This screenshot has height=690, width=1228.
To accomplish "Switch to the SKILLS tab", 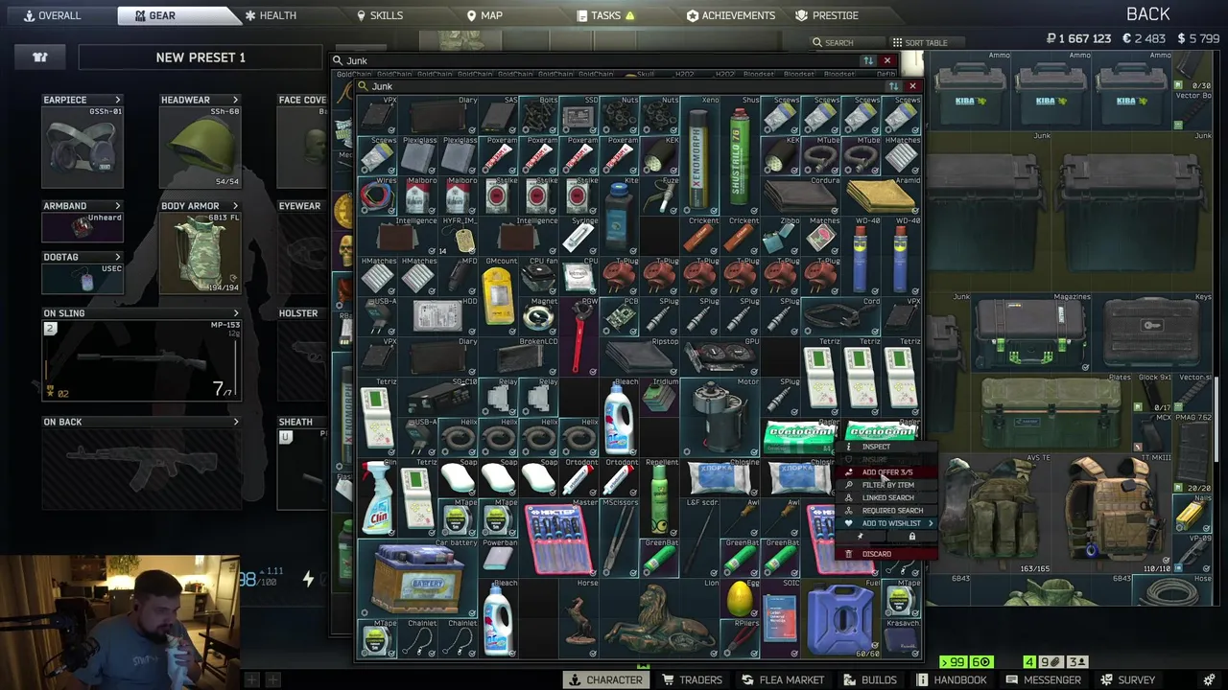I will (x=380, y=15).
